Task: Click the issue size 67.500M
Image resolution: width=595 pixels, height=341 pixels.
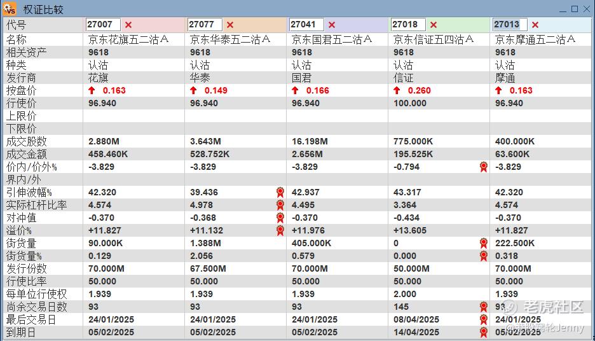Action: [208, 268]
